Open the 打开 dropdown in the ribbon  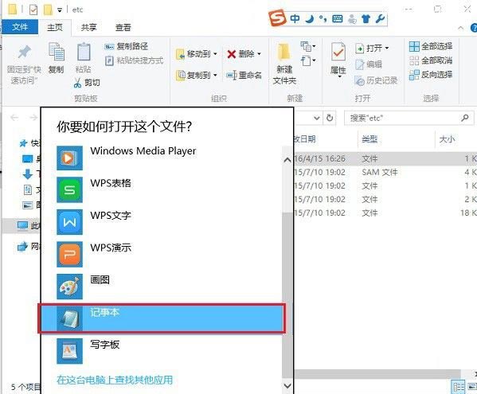(372, 48)
